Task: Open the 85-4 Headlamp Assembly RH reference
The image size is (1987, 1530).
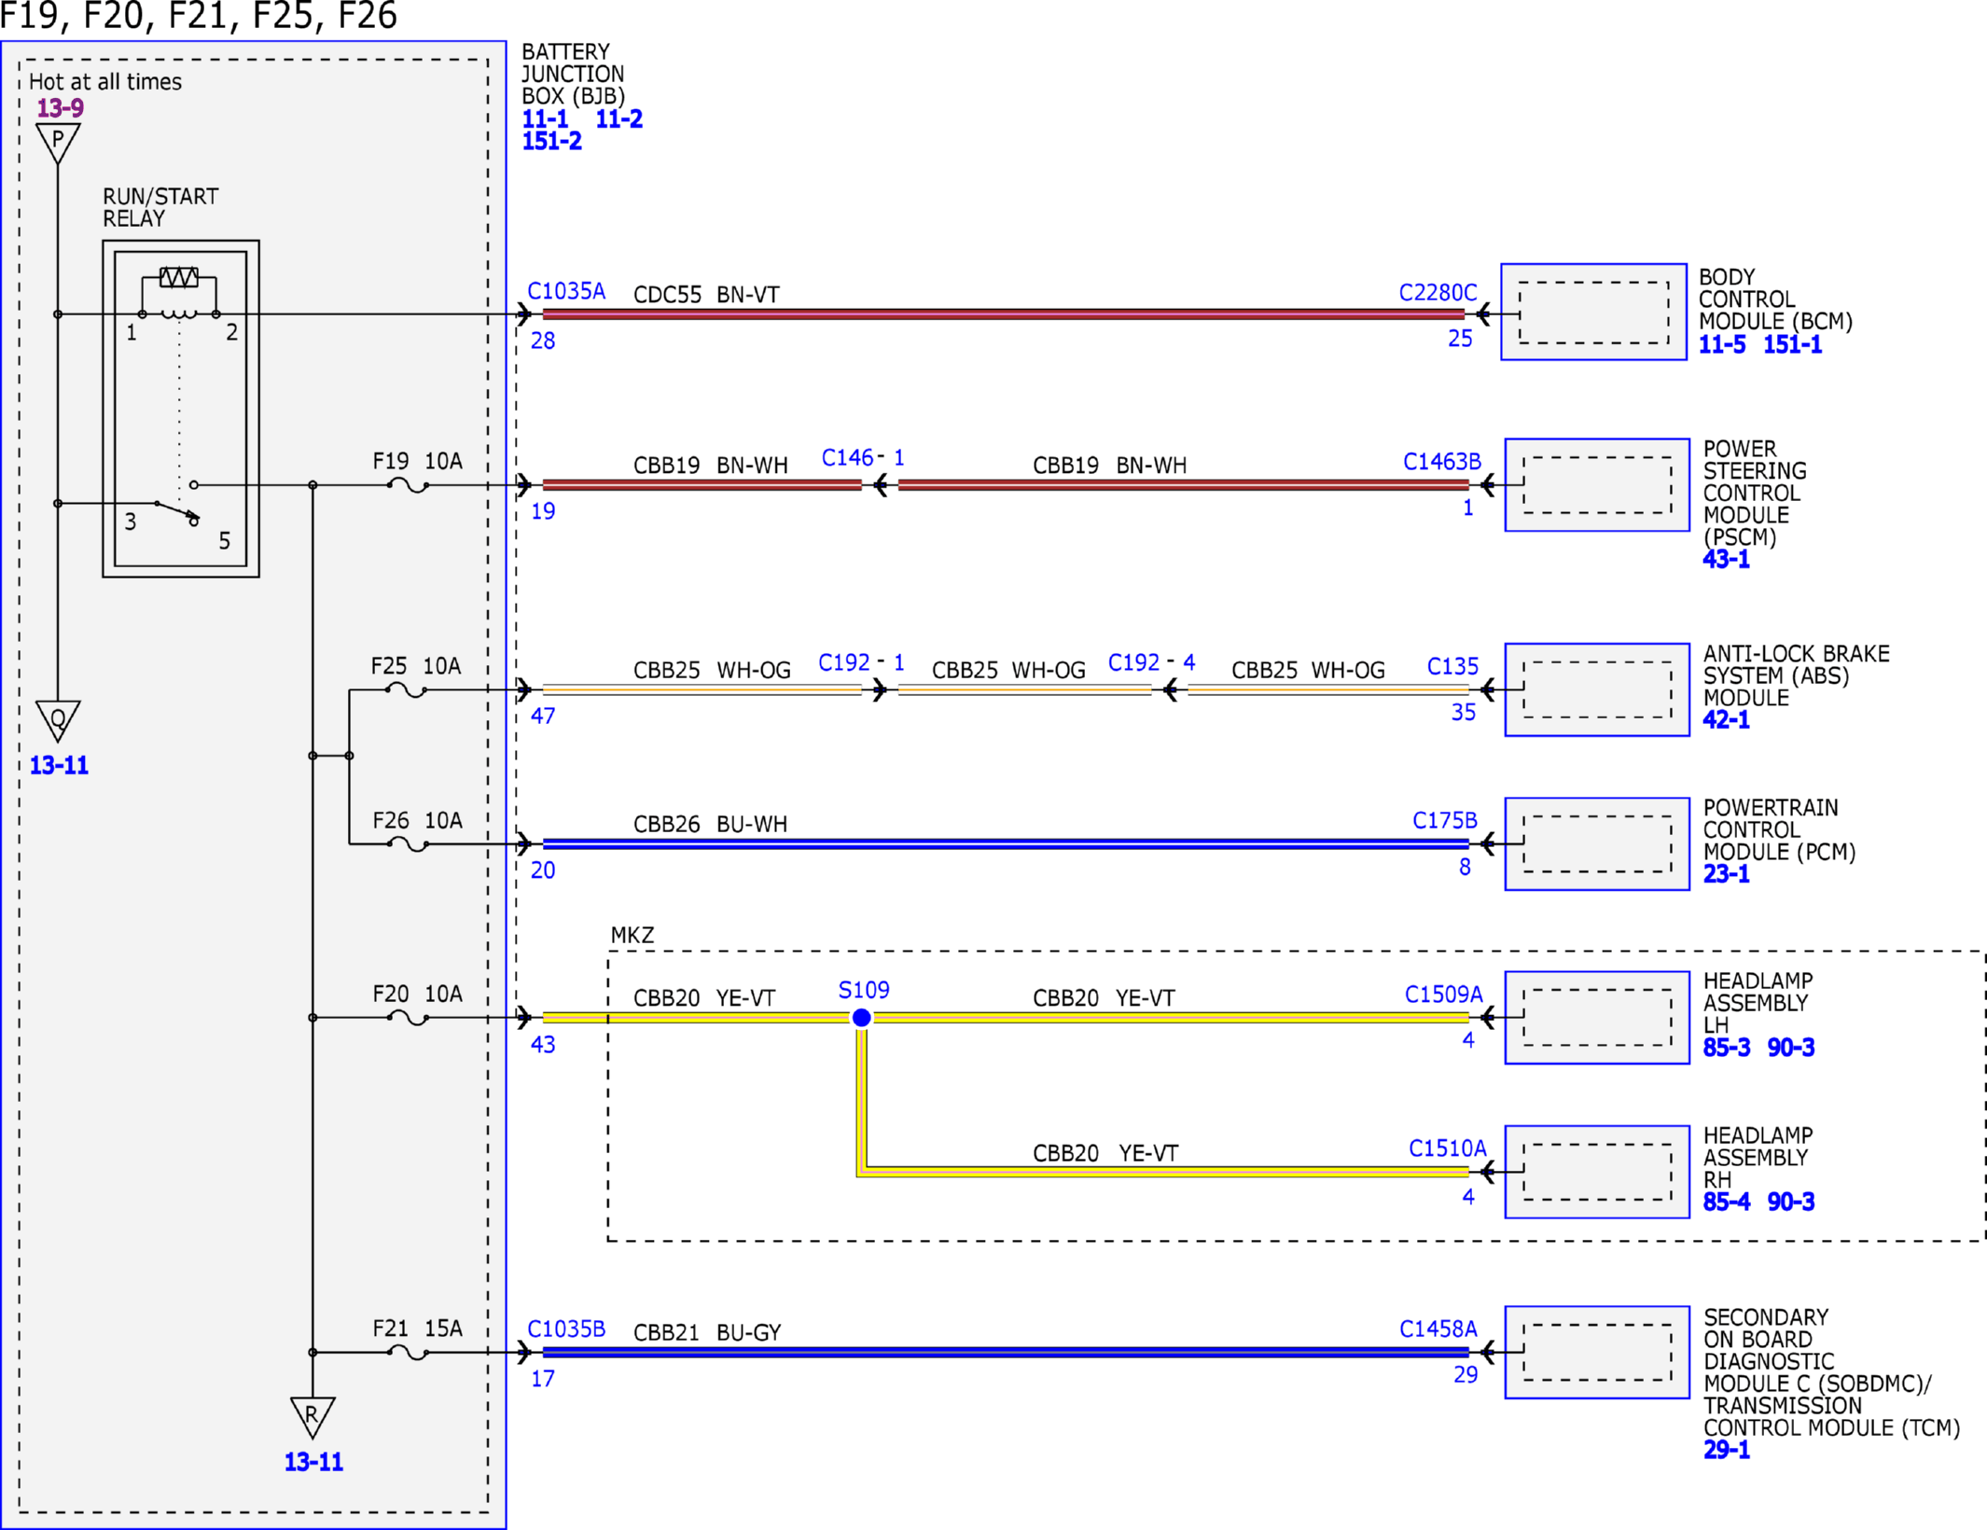Action: pyautogui.click(x=1726, y=1202)
